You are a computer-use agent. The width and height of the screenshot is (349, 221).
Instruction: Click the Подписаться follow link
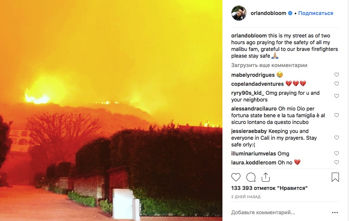316,13
